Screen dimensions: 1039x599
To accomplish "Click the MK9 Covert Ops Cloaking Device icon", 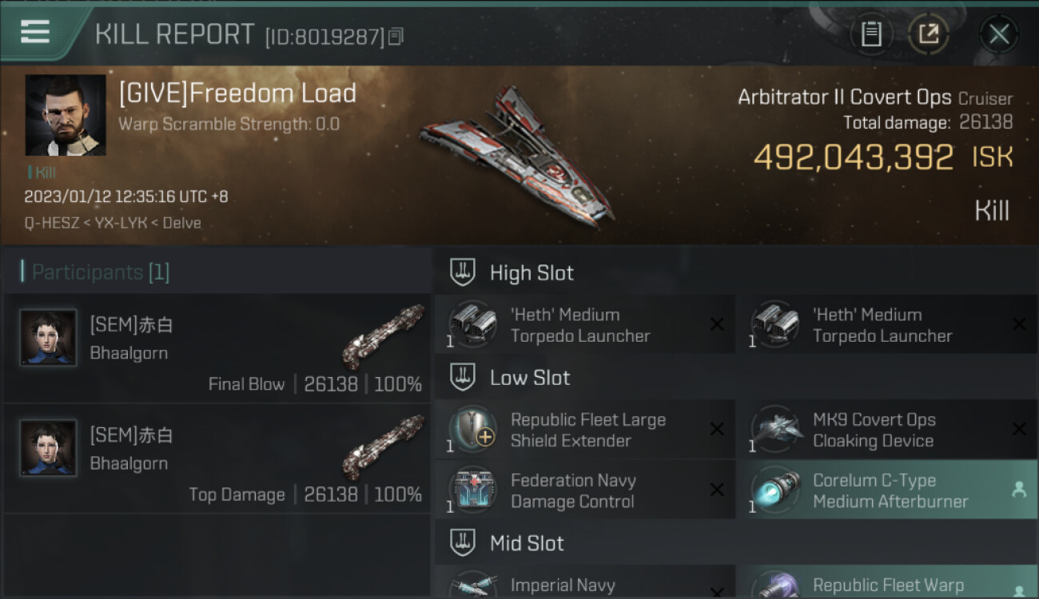I will [x=774, y=430].
